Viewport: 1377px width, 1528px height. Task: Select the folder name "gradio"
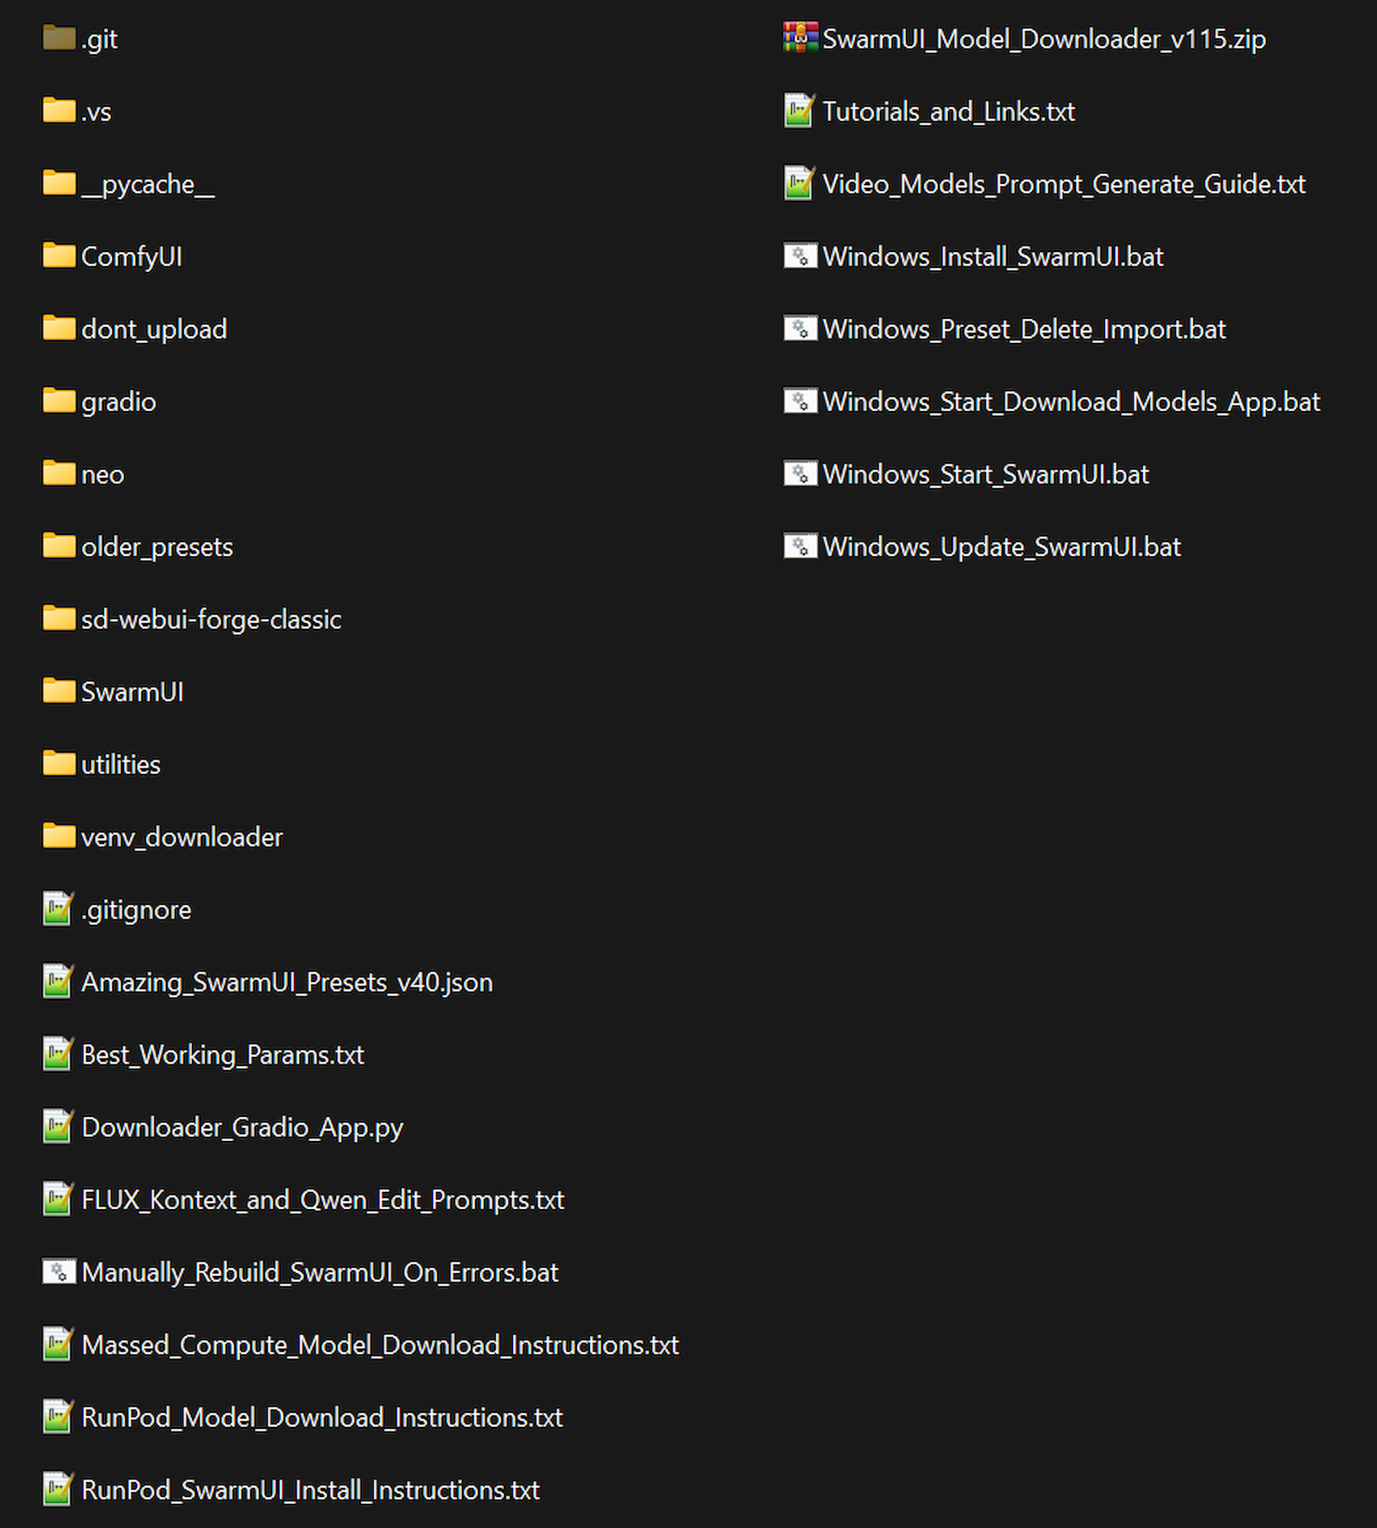(x=119, y=403)
